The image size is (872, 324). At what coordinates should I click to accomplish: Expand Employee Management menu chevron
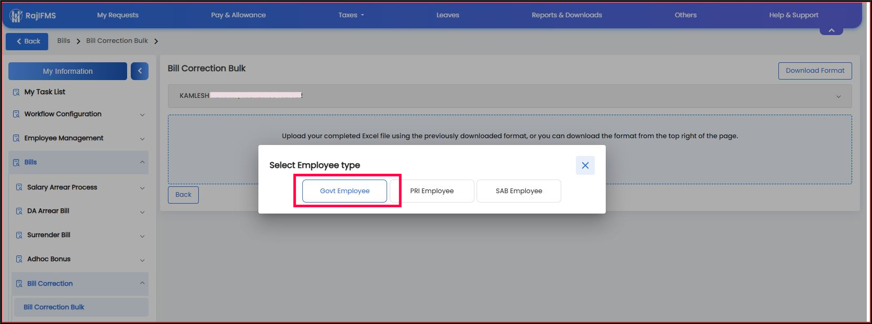142,139
